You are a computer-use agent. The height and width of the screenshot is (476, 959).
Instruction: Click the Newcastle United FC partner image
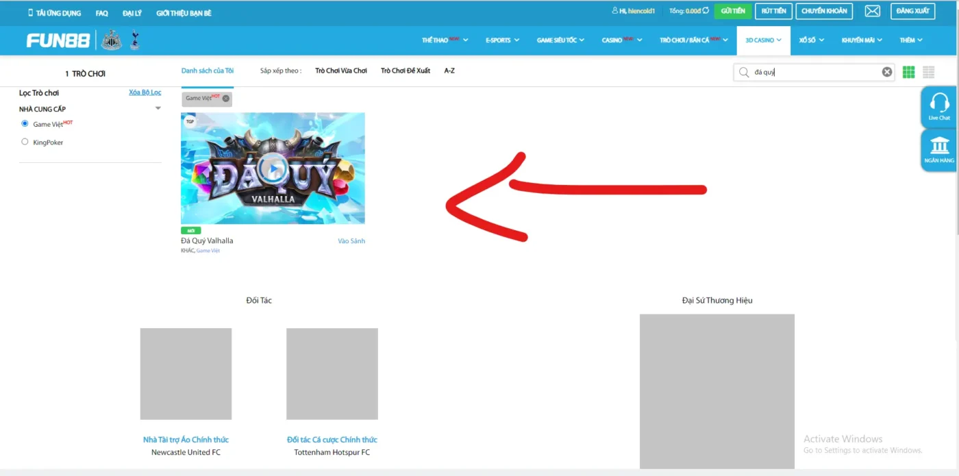tap(186, 374)
